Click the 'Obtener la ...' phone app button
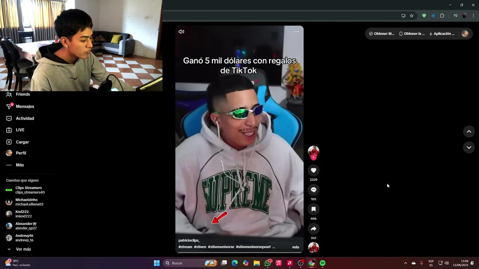Image resolution: width=479 pixels, height=269 pixels. pyautogui.click(x=412, y=34)
